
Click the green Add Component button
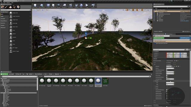tap(159, 38)
